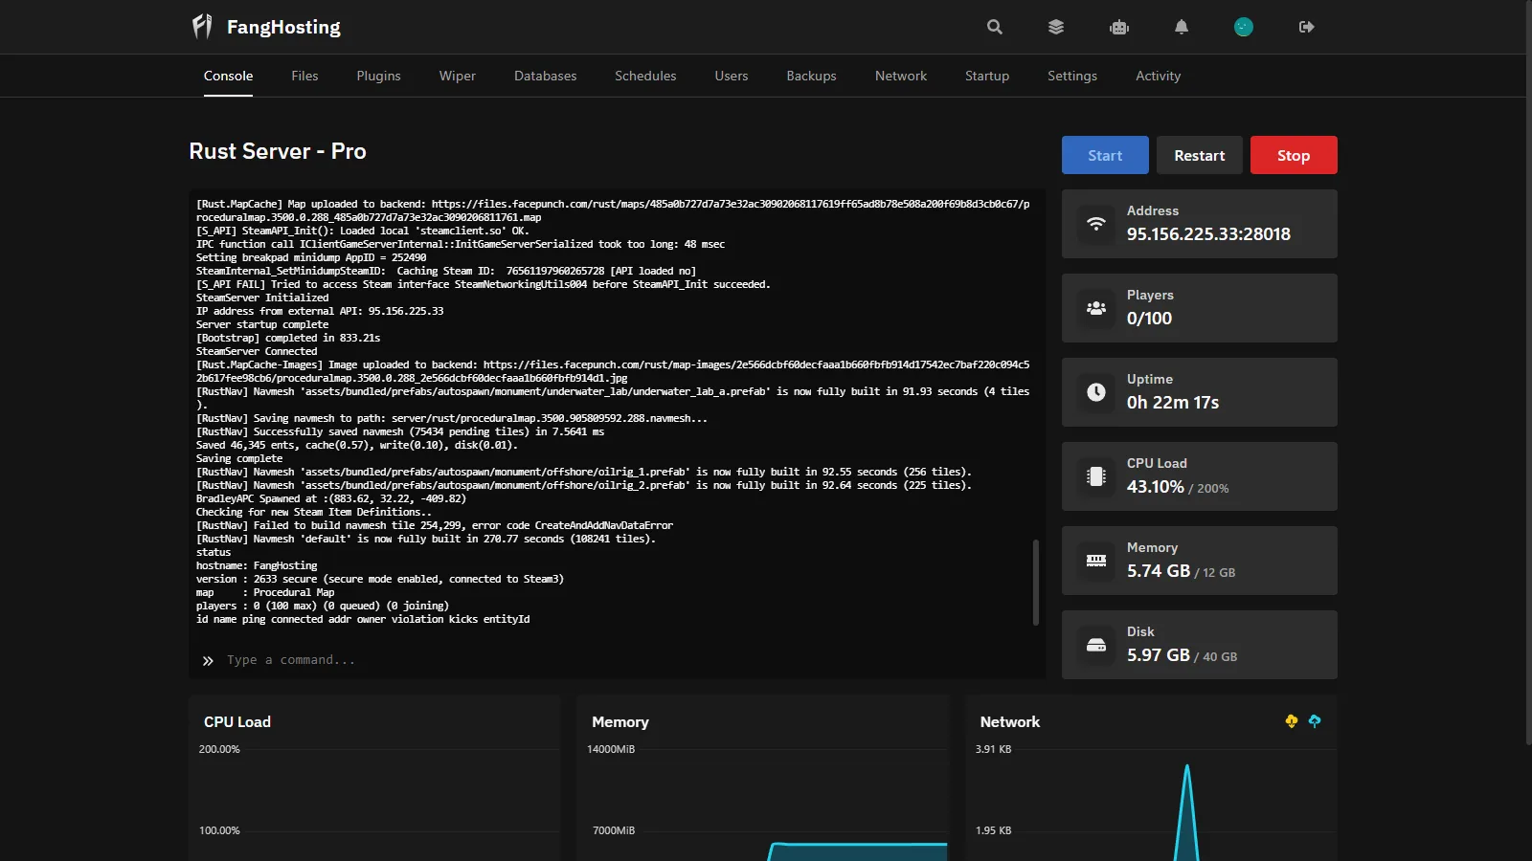Open the Users tab
This screenshot has width=1532, height=861.
[732, 76]
